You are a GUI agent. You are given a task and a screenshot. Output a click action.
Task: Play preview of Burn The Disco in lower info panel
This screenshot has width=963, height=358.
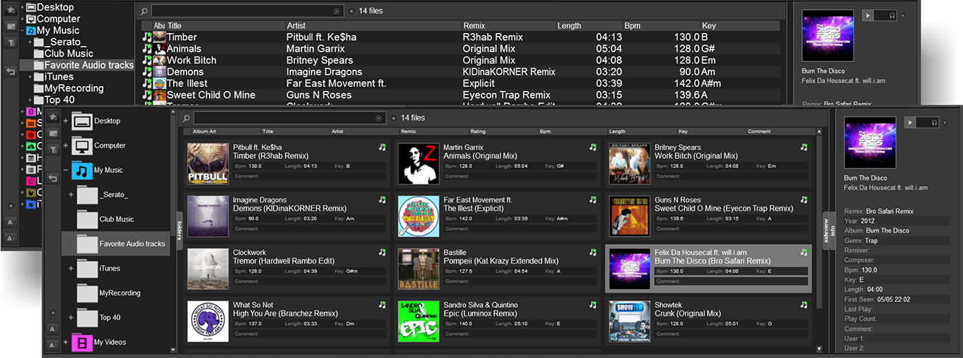[x=909, y=122]
